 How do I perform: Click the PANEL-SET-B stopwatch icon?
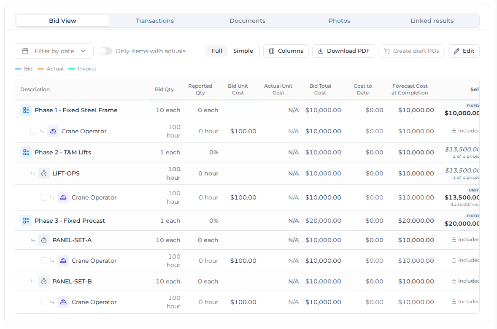tap(44, 281)
